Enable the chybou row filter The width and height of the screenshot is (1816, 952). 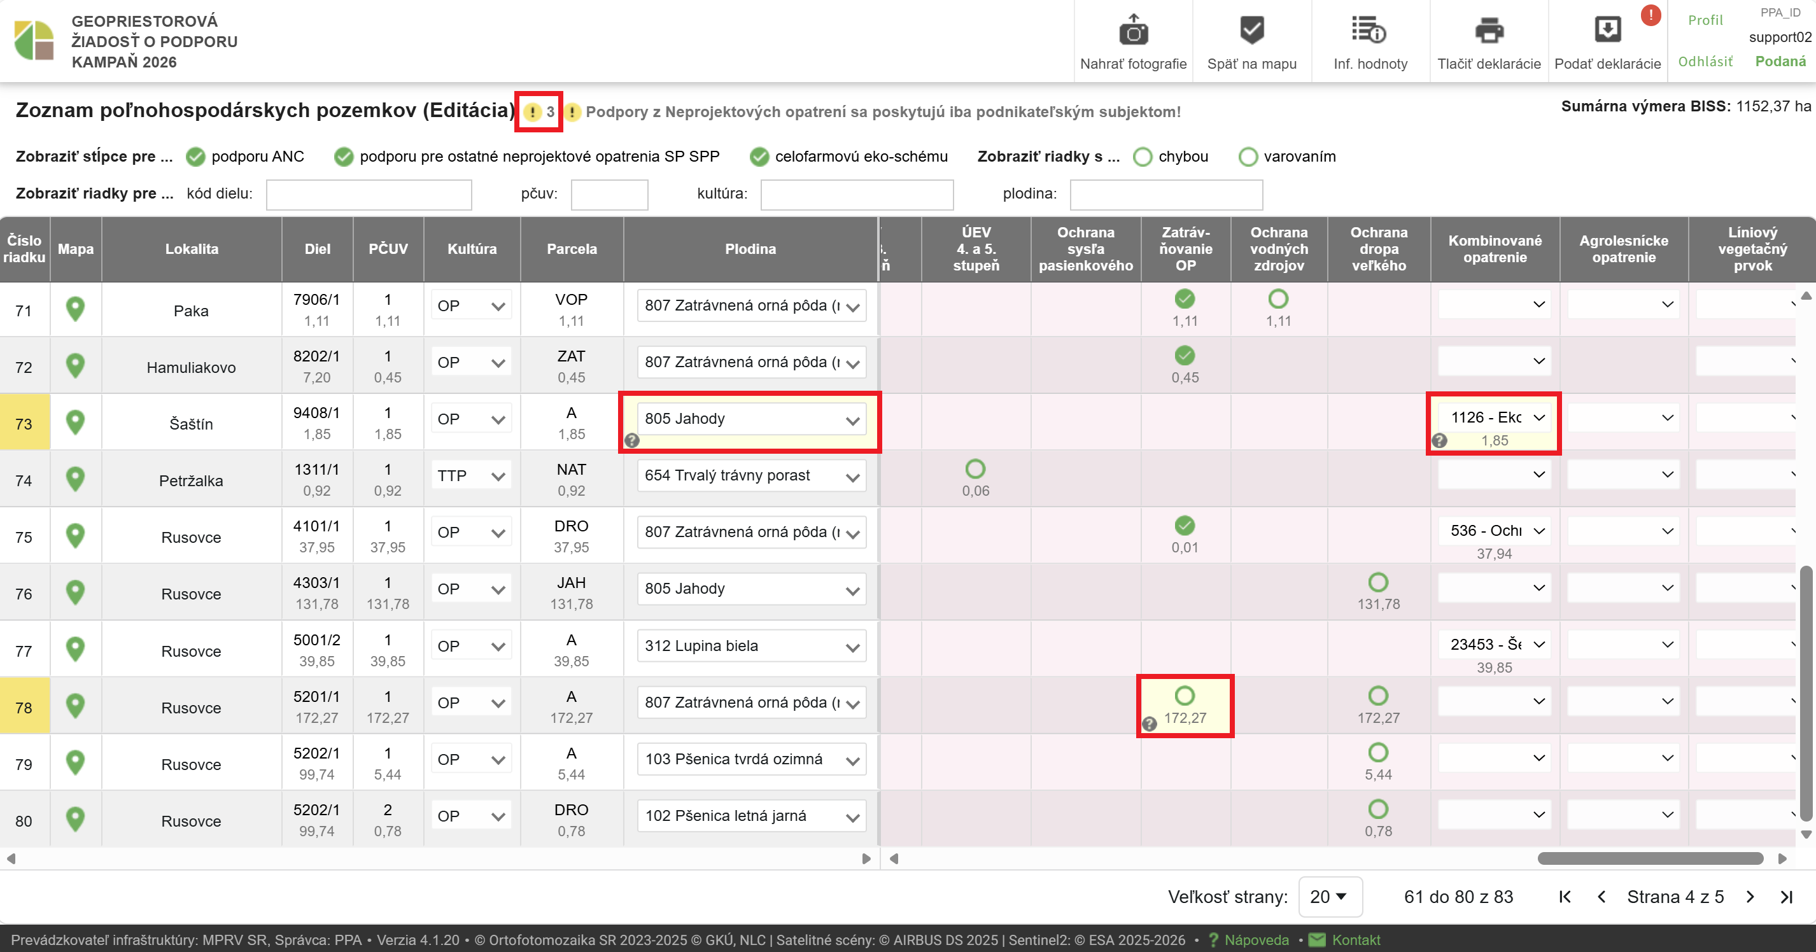click(x=1142, y=157)
